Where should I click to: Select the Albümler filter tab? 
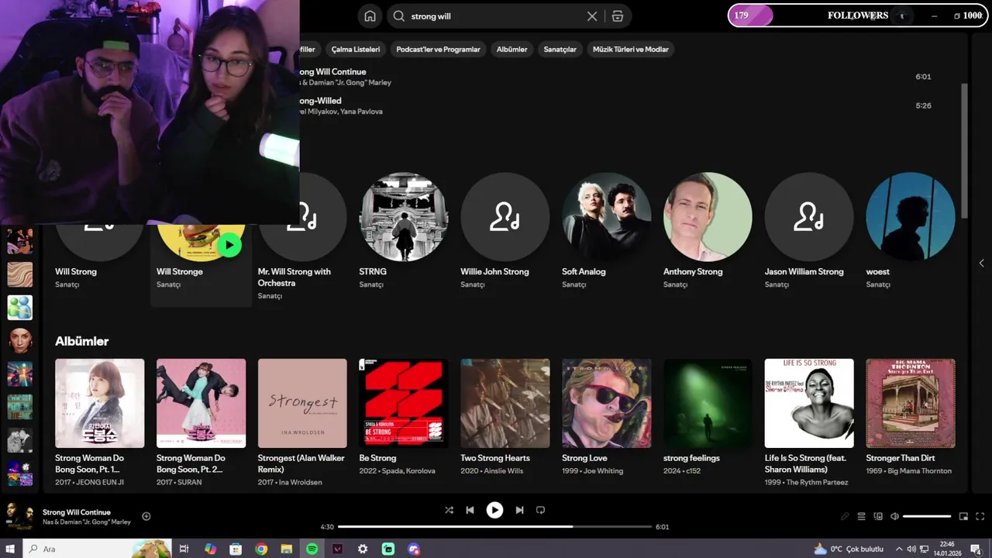511,49
